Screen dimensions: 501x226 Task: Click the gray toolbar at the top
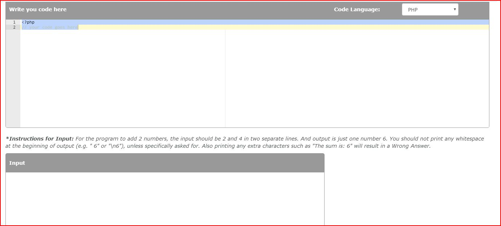click(218, 9)
